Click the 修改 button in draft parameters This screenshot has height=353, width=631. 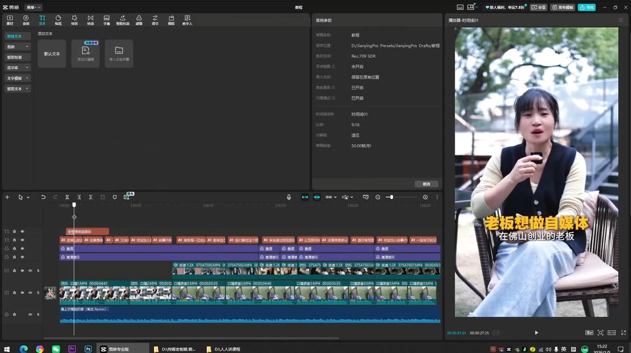coord(426,184)
